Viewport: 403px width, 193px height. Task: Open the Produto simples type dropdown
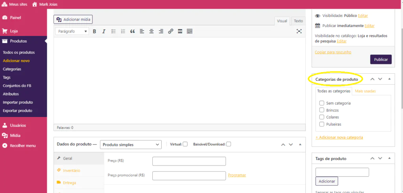coord(131,145)
